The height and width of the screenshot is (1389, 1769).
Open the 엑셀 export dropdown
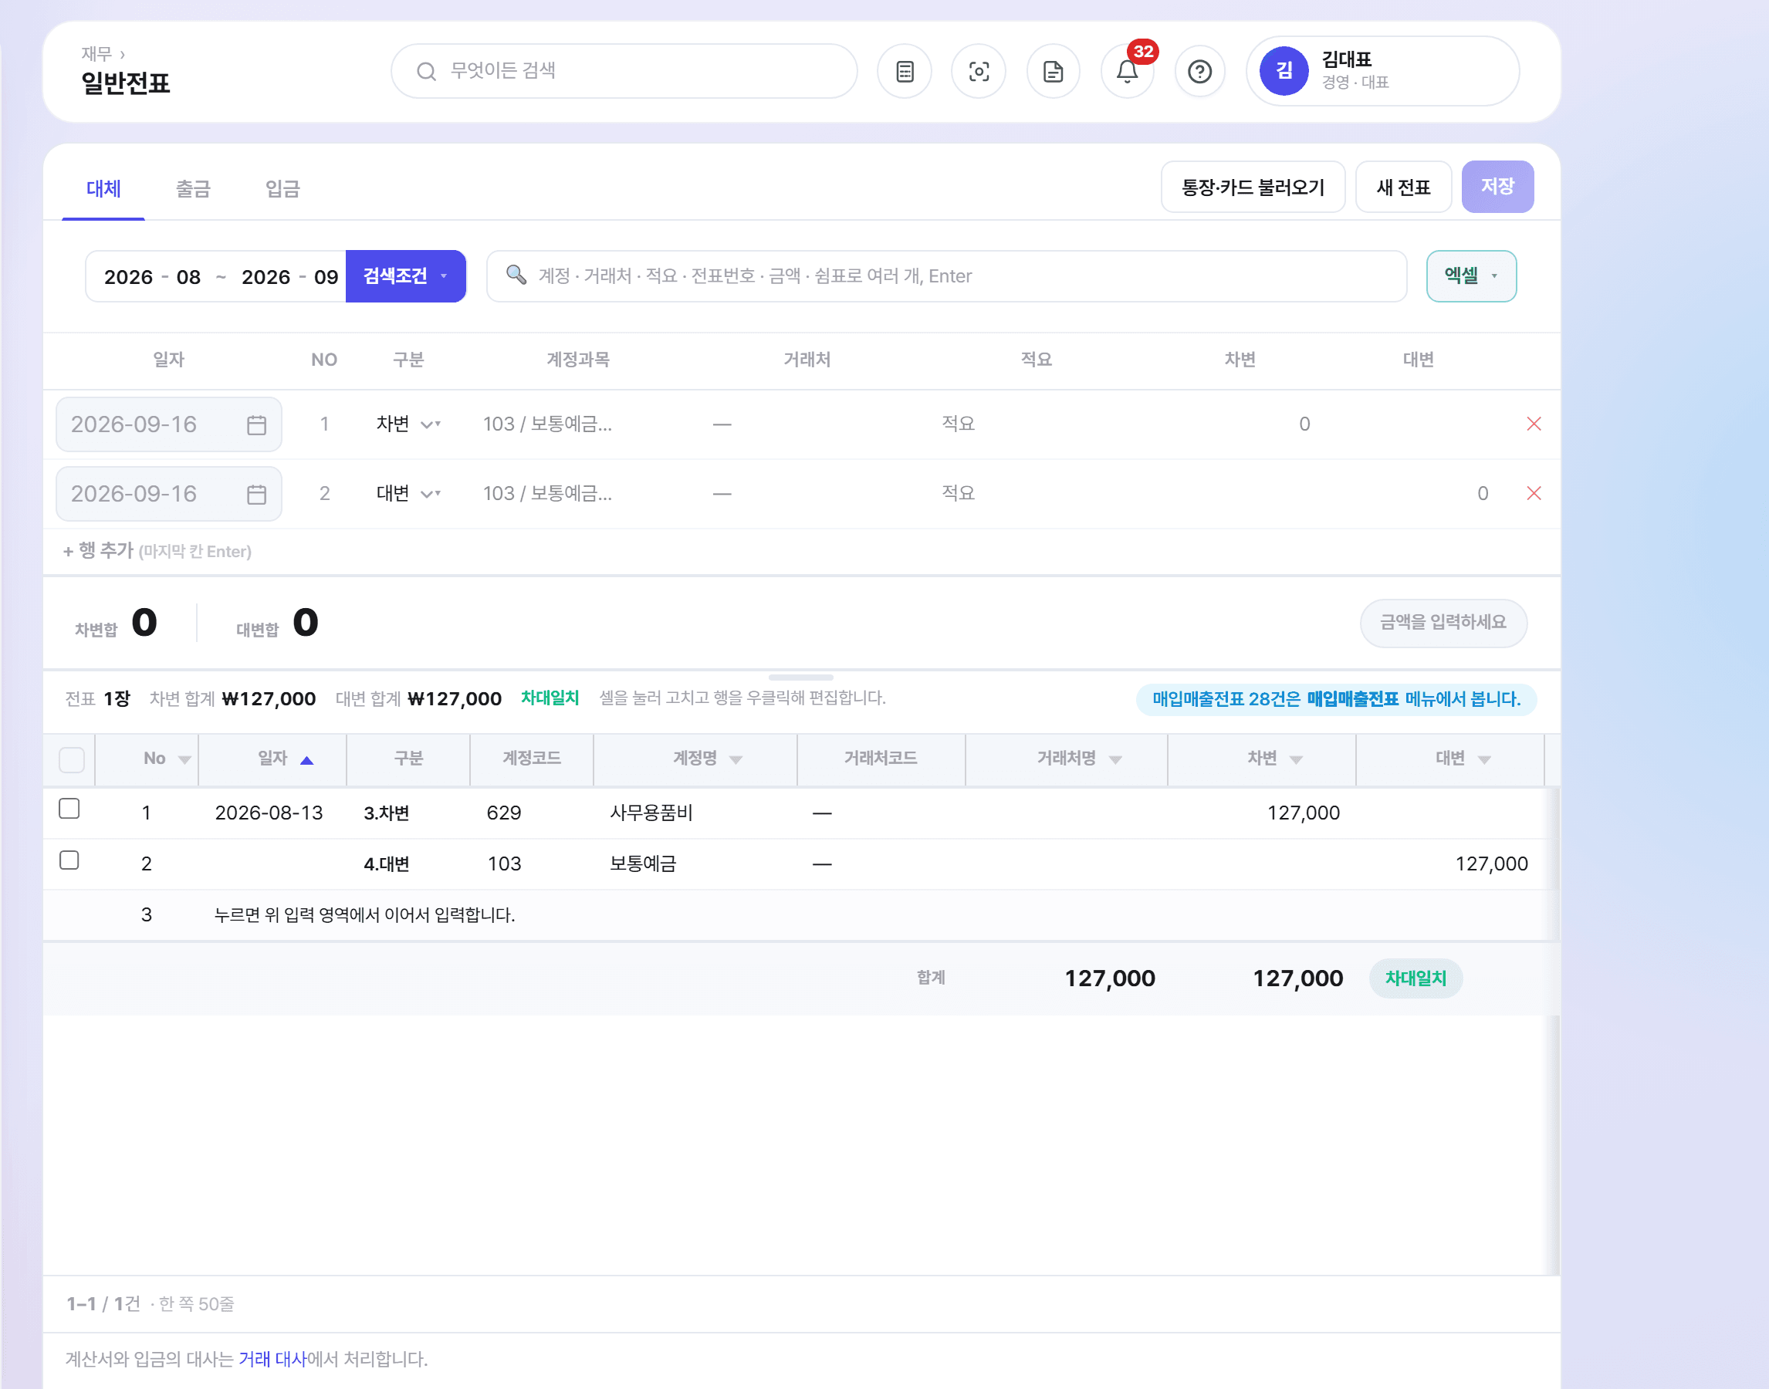[1470, 275]
